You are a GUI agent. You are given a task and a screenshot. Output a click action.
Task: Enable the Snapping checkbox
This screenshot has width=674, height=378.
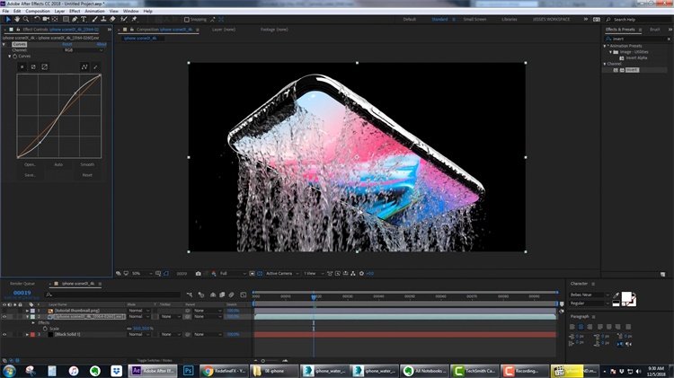point(187,20)
